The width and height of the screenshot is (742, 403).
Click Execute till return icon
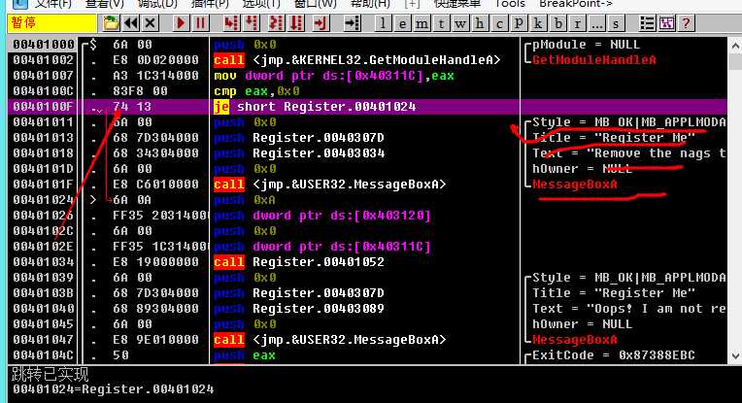[320, 22]
